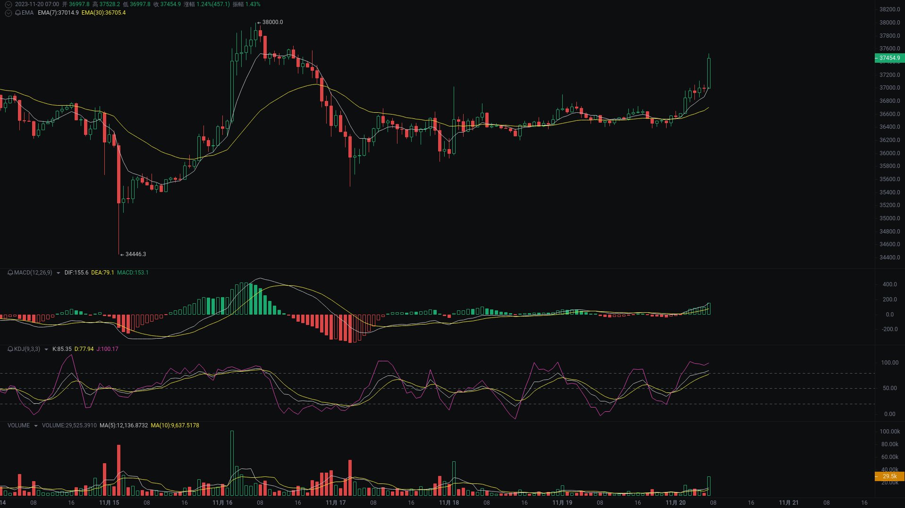Click the 2023-11-20 07:00 timestamp
The height and width of the screenshot is (508, 905).
[x=37, y=4]
